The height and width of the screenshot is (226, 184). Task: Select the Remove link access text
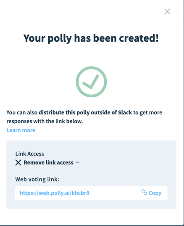[x=48, y=162]
